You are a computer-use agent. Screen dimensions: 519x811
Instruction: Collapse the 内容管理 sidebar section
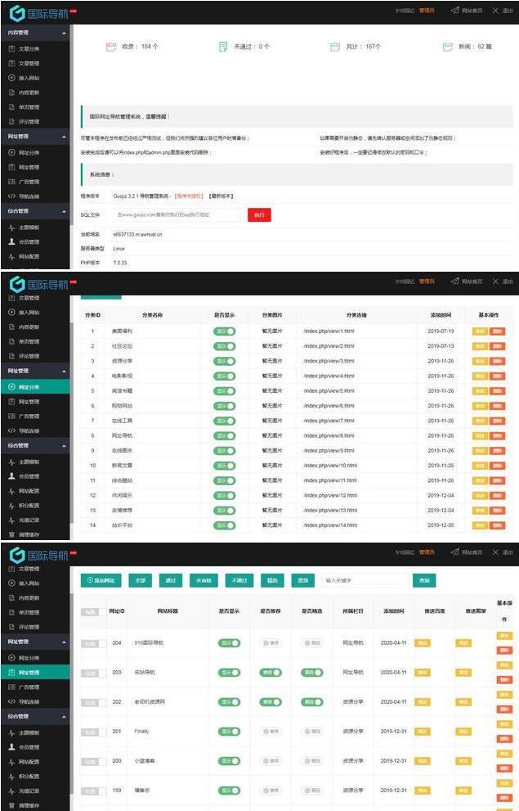pos(64,33)
